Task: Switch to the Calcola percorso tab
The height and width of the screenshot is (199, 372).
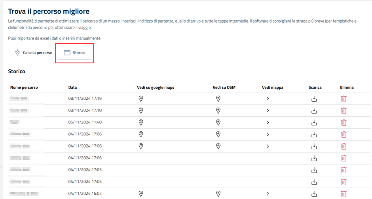Action: pos(33,53)
